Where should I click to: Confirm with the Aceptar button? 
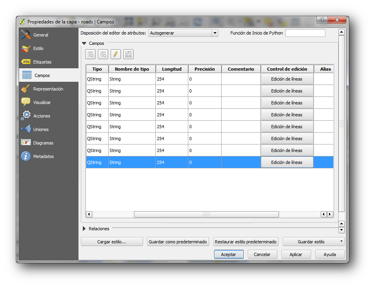(x=229, y=254)
